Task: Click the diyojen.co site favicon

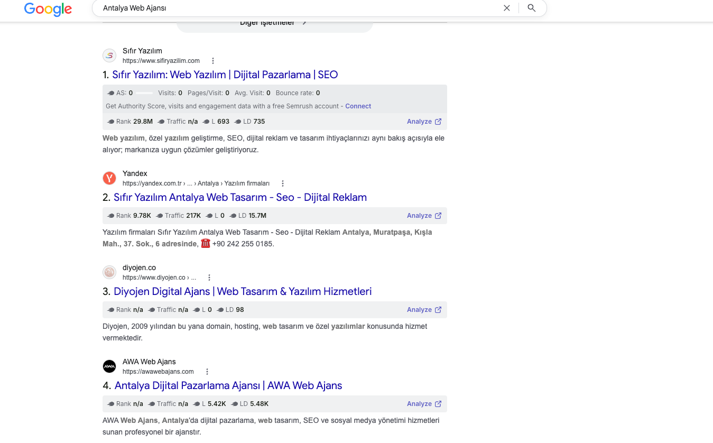Action: pyautogui.click(x=109, y=272)
